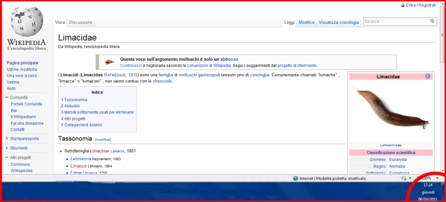The height and width of the screenshot is (202, 446).
Task: Open the Aiuto sidebar link
Action: pos(11,88)
